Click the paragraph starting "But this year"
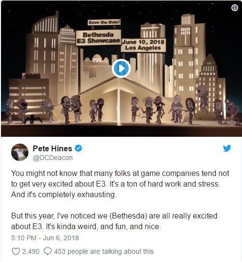242x262 pixels. 114,221
